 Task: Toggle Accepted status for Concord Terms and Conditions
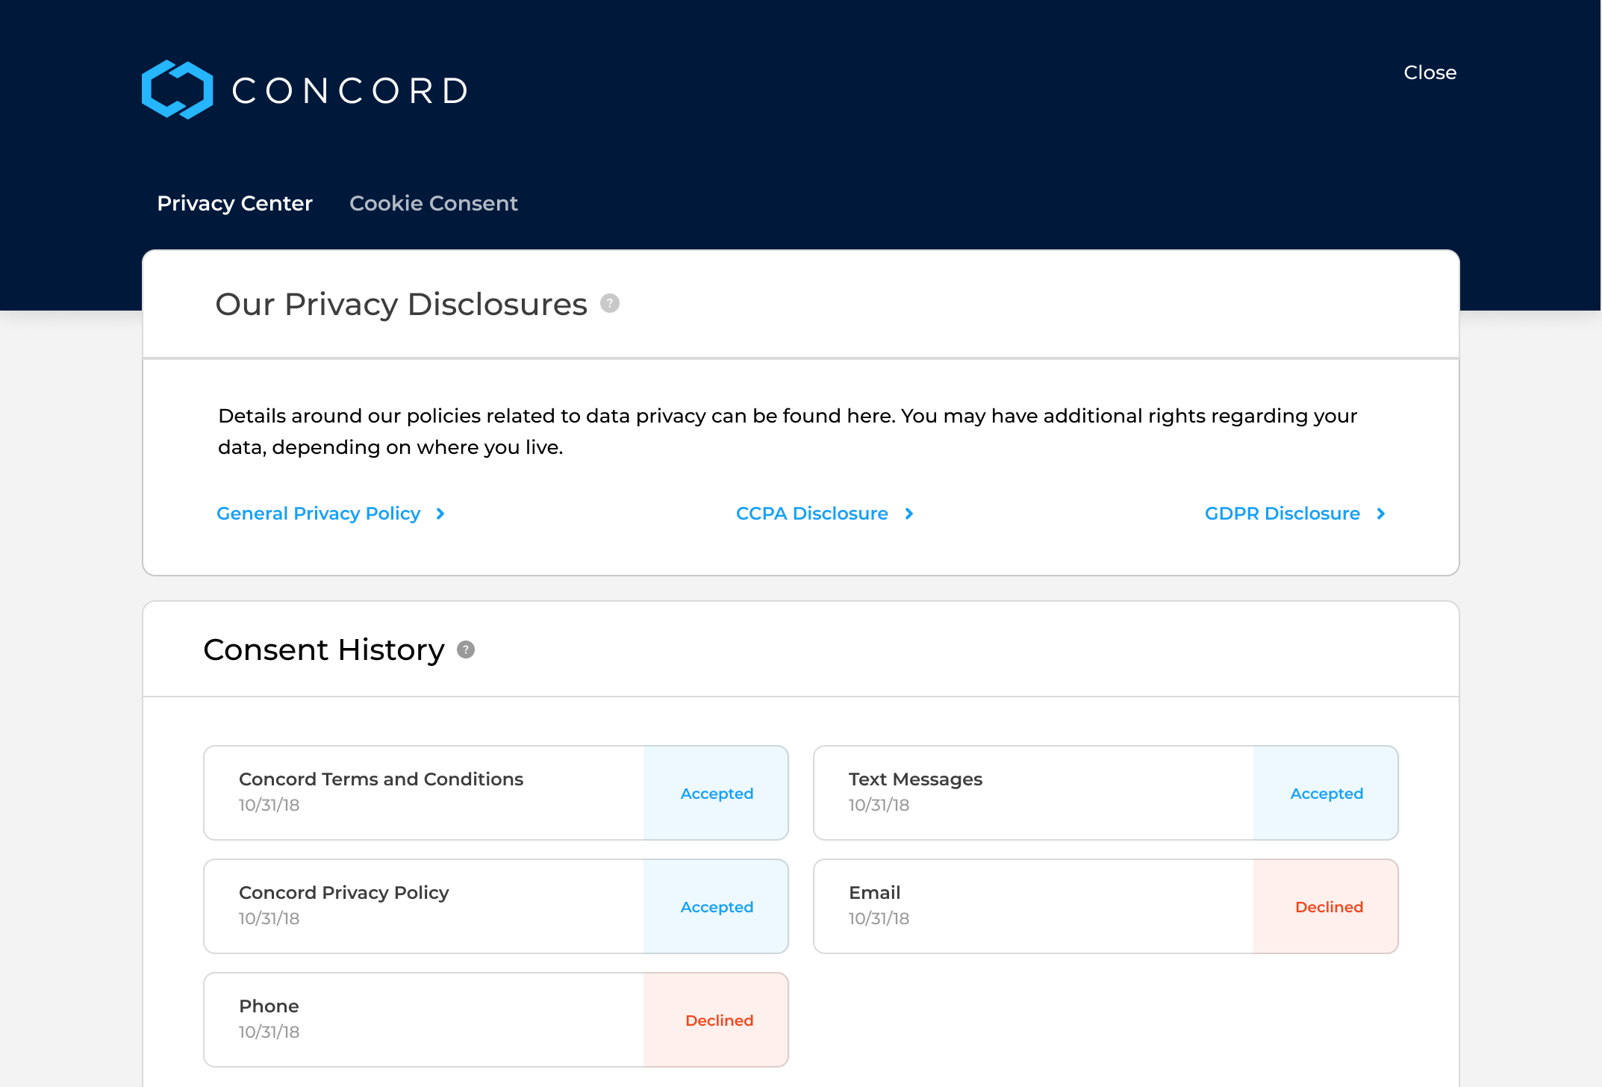click(716, 794)
